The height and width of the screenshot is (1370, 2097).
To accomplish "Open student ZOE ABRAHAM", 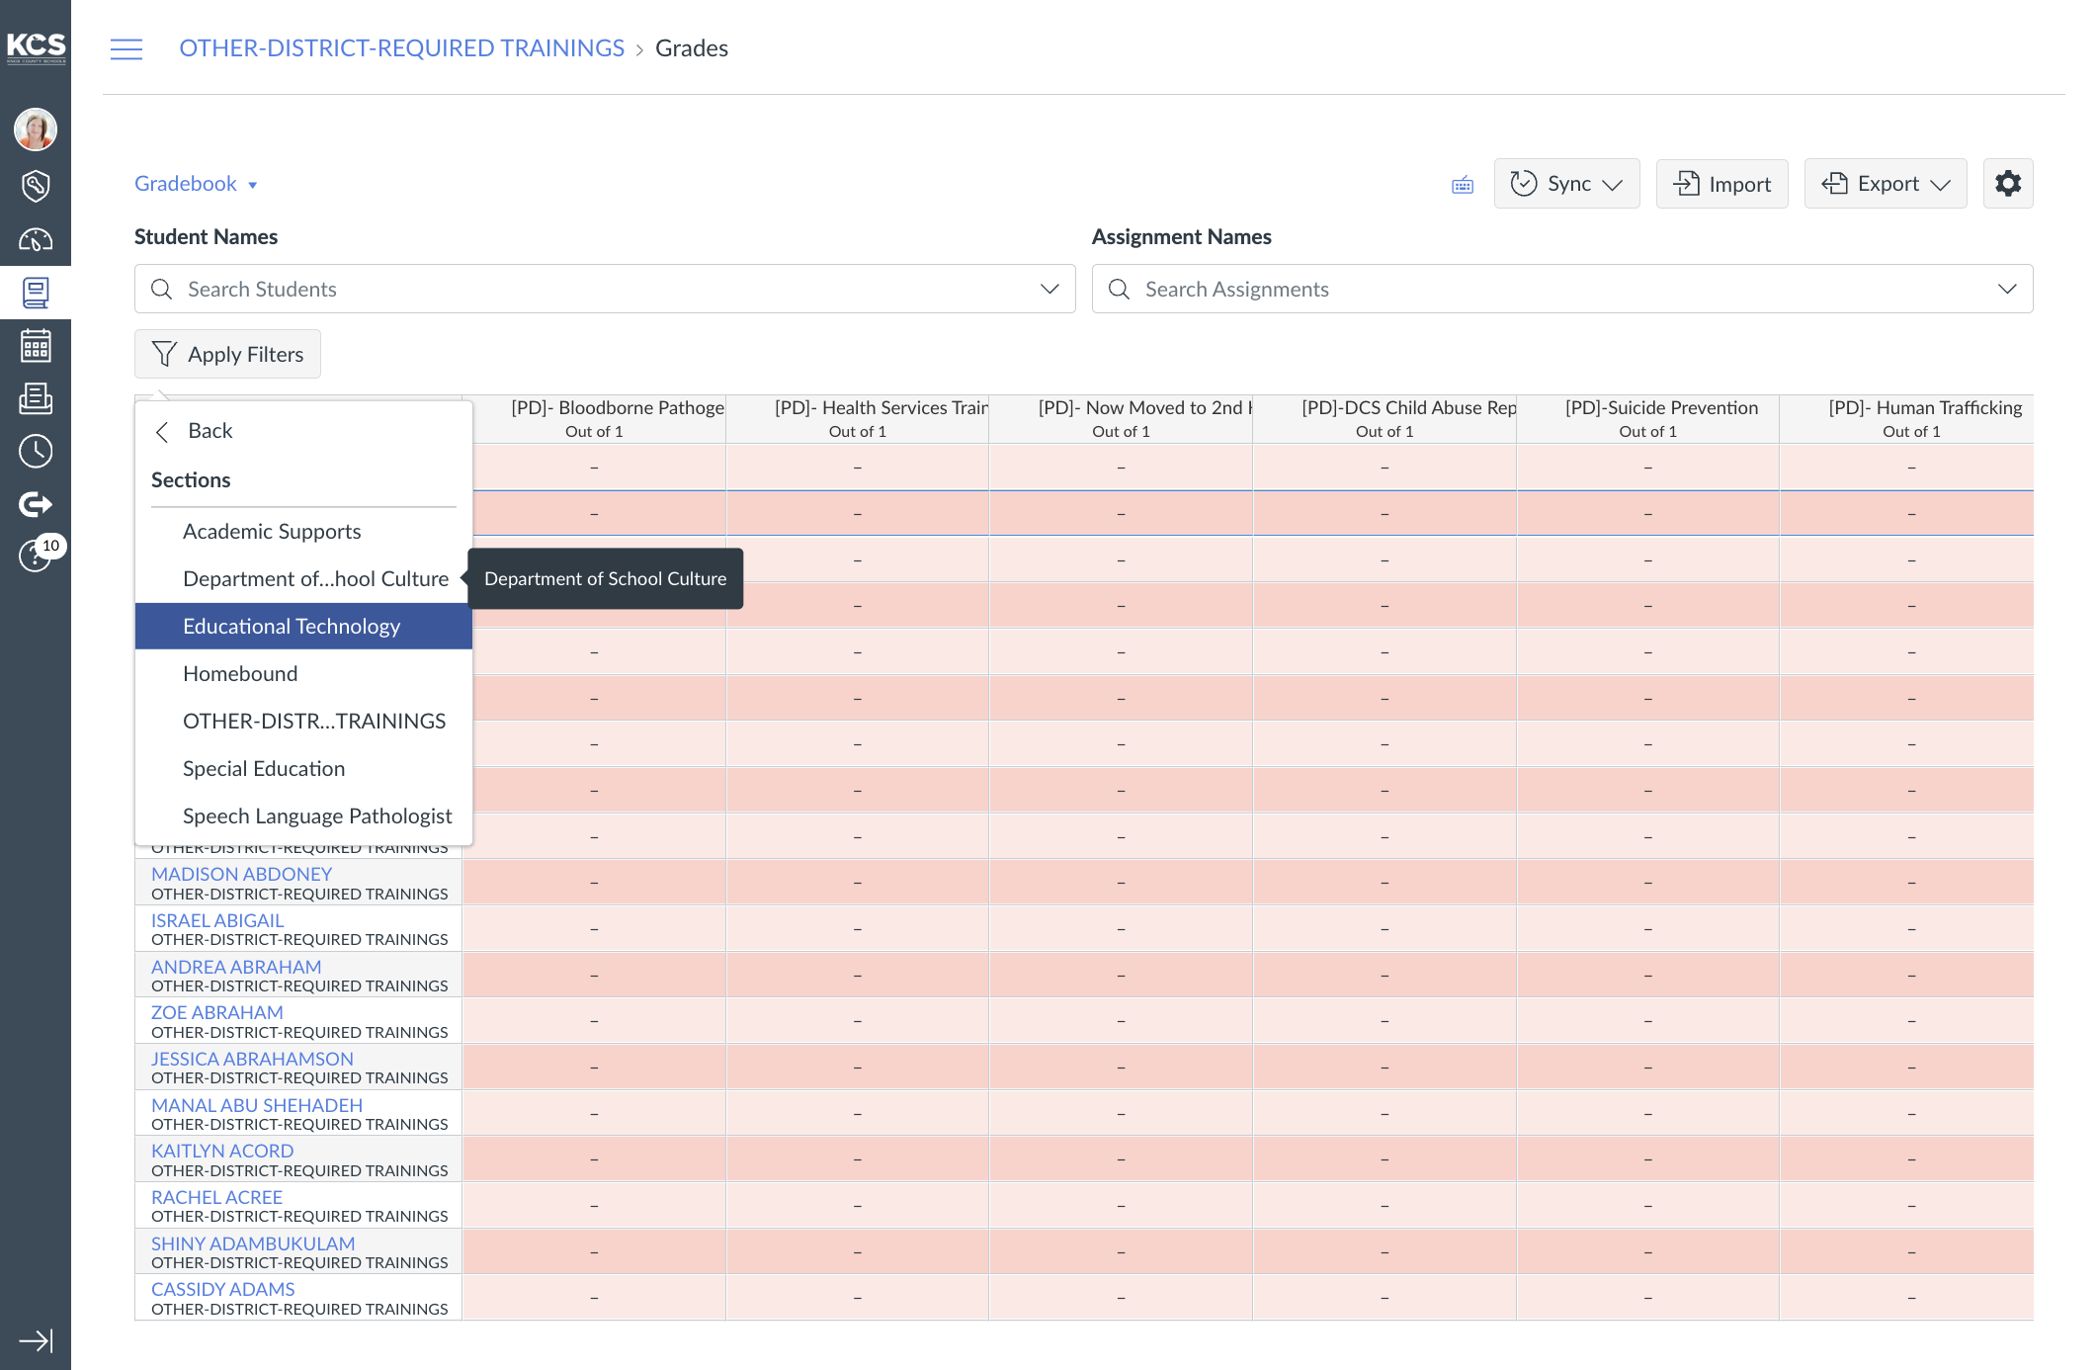I will click(217, 1012).
